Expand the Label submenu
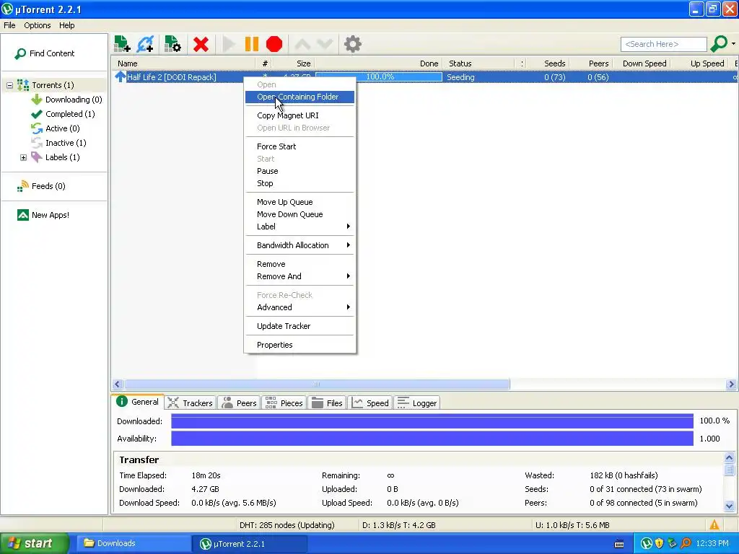 click(x=299, y=227)
